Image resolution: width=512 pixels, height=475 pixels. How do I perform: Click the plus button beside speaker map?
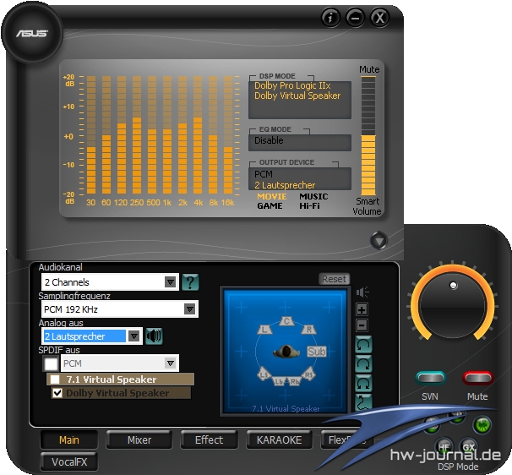362,309
